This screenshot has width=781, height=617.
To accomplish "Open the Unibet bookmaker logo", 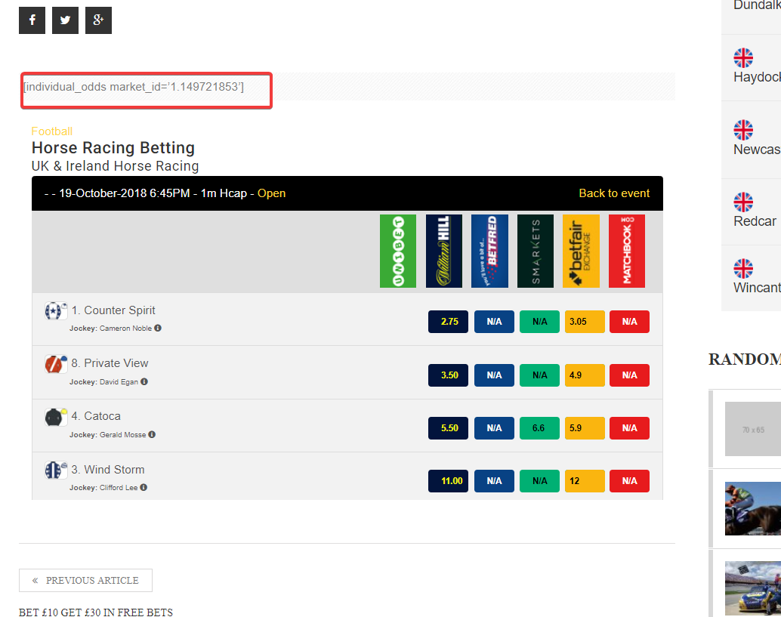I will [x=398, y=251].
